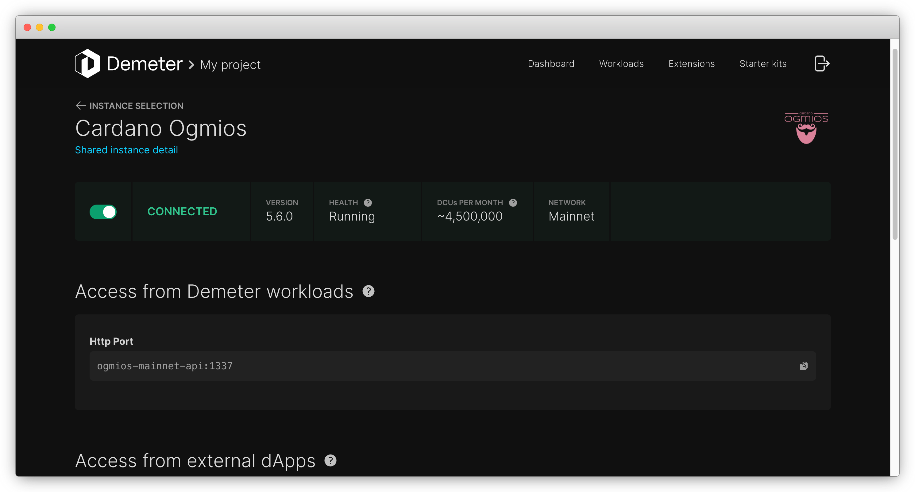Open Starter kits

point(762,63)
